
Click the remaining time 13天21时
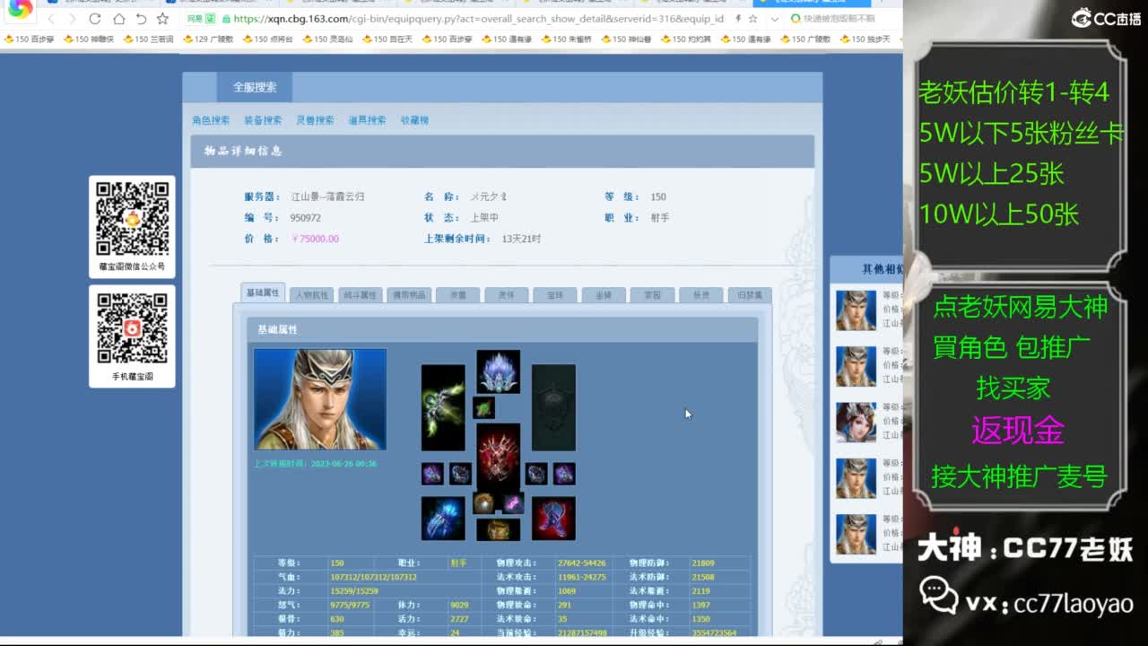(x=521, y=239)
